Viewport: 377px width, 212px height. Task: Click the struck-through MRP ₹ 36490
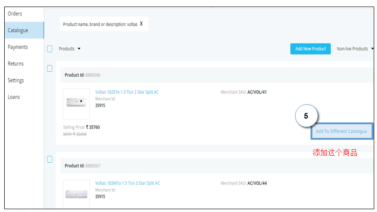[x=75, y=134]
